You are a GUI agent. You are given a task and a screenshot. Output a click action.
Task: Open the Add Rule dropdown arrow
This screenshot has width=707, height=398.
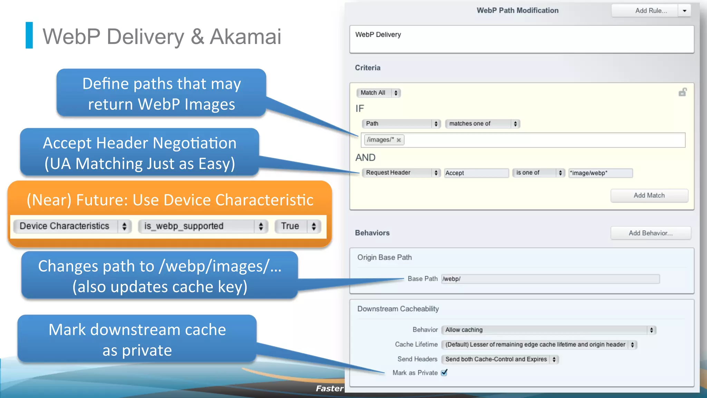click(685, 11)
